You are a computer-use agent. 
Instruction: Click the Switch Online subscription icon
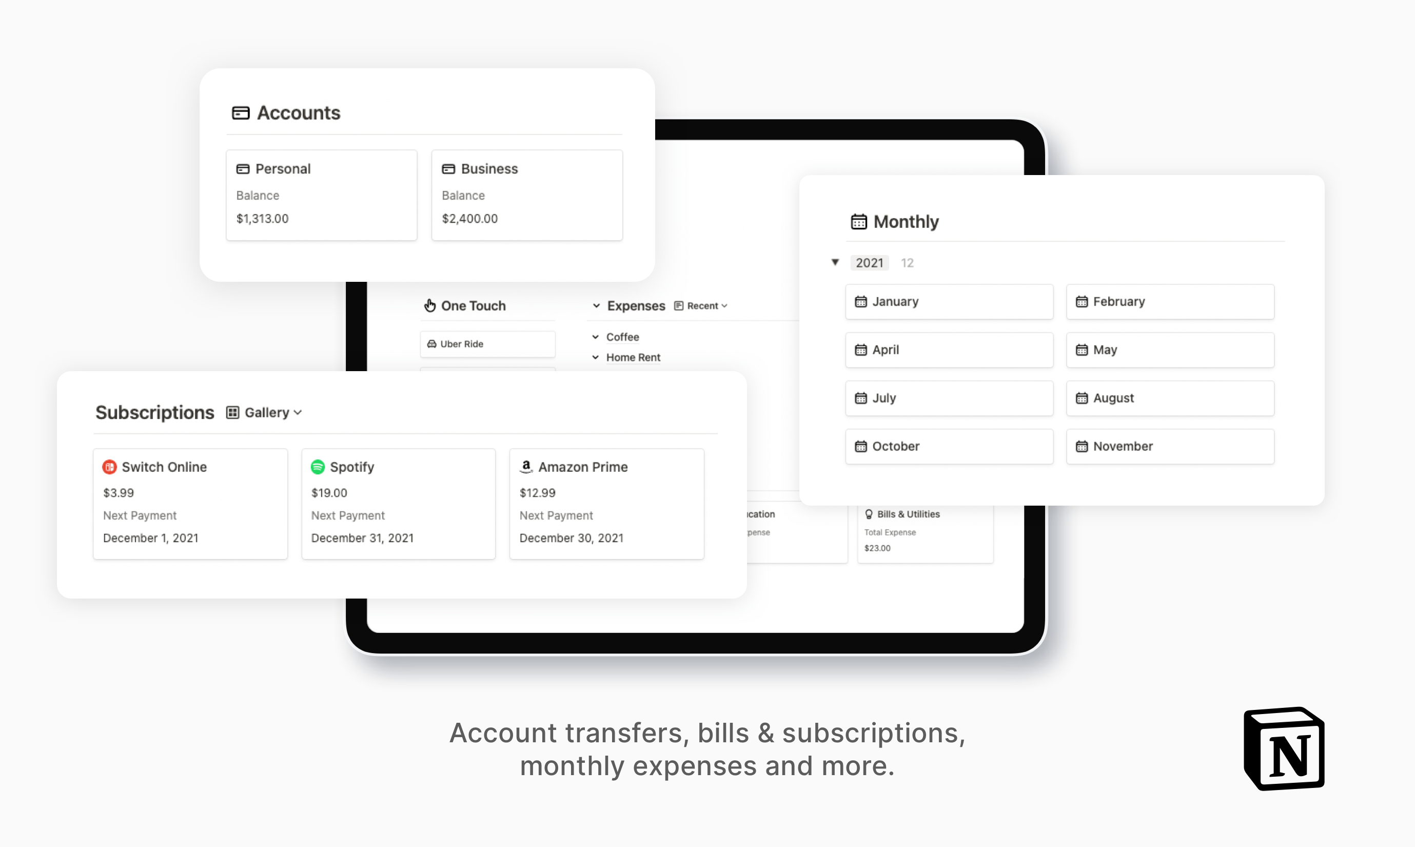[109, 466]
